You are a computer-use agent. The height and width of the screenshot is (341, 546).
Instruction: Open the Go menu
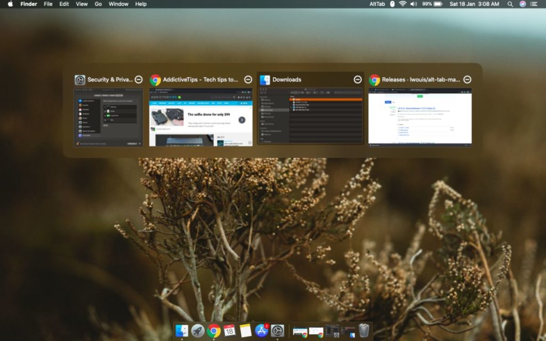tap(98, 4)
